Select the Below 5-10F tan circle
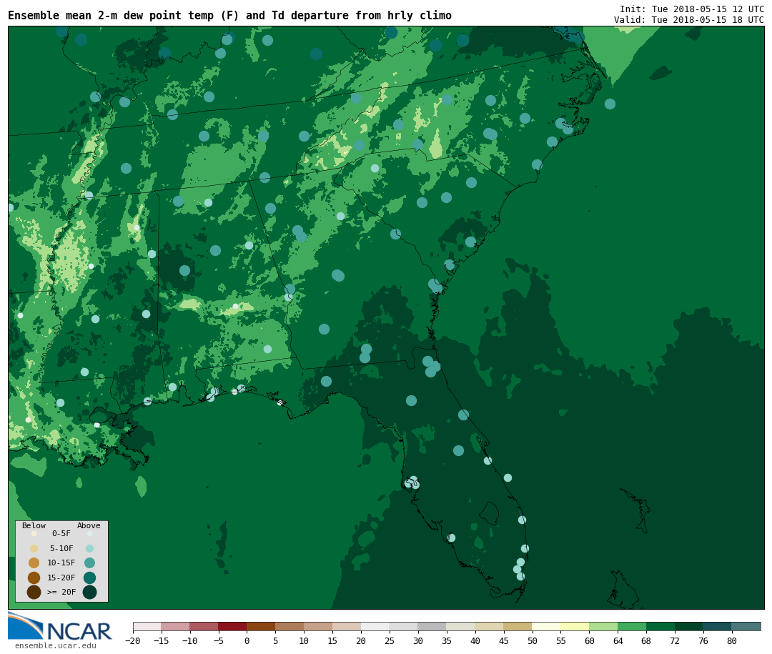This screenshot has width=772, height=654. point(34,548)
